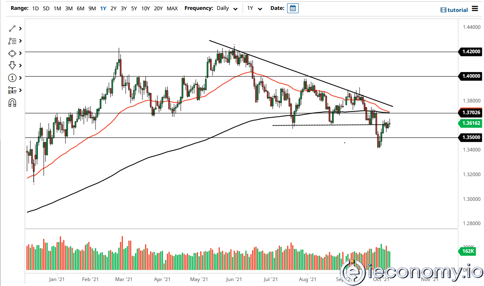Expand the 1Y interval dropdown

pyautogui.click(x=254, y=8)
